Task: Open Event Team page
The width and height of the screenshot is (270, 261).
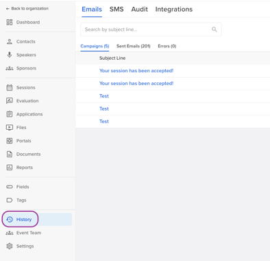Action: point(29,233)
